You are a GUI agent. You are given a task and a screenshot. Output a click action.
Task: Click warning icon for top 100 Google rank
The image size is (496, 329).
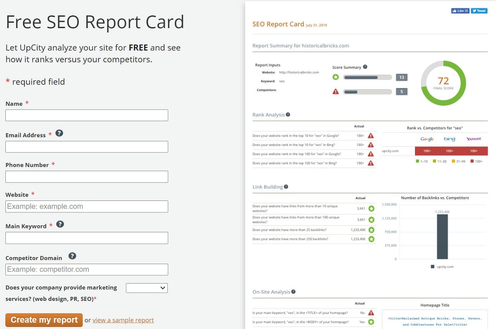(371, 154)
